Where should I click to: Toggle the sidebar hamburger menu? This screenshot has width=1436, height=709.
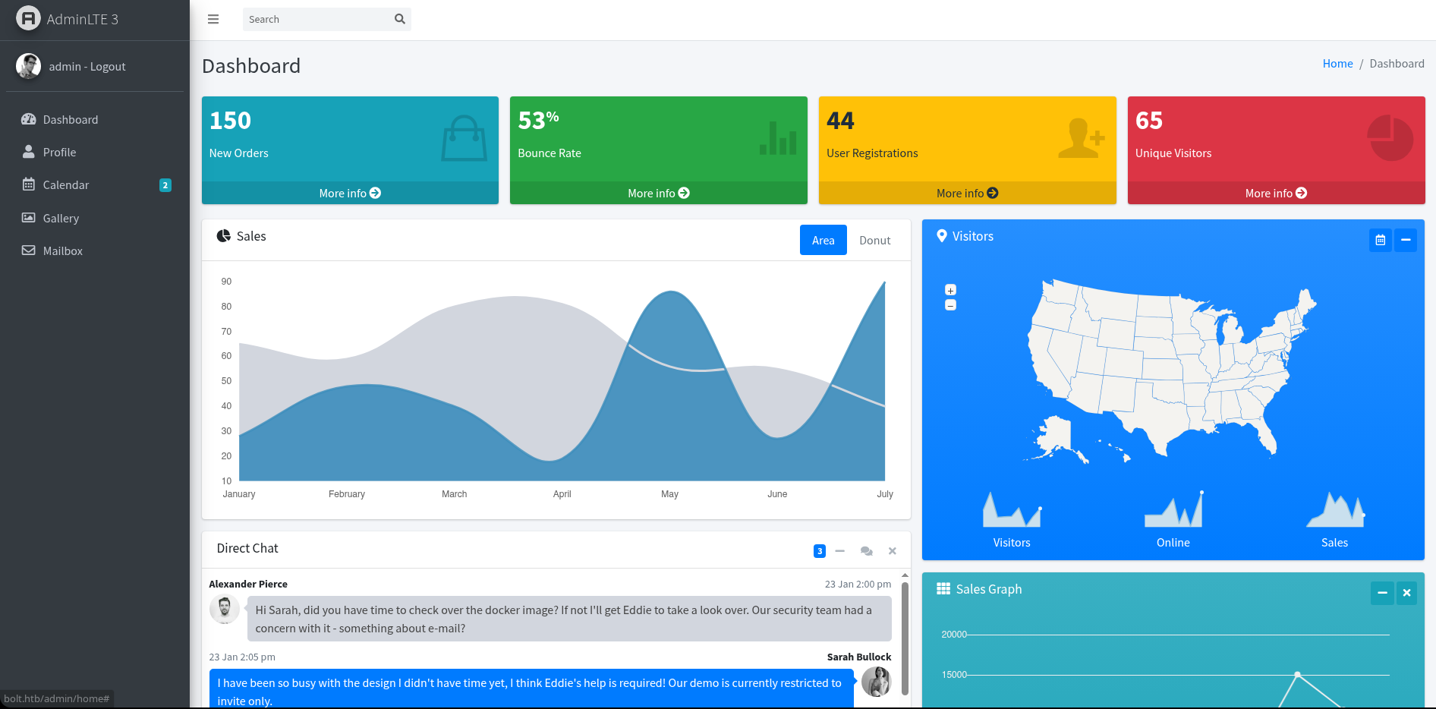213,20
